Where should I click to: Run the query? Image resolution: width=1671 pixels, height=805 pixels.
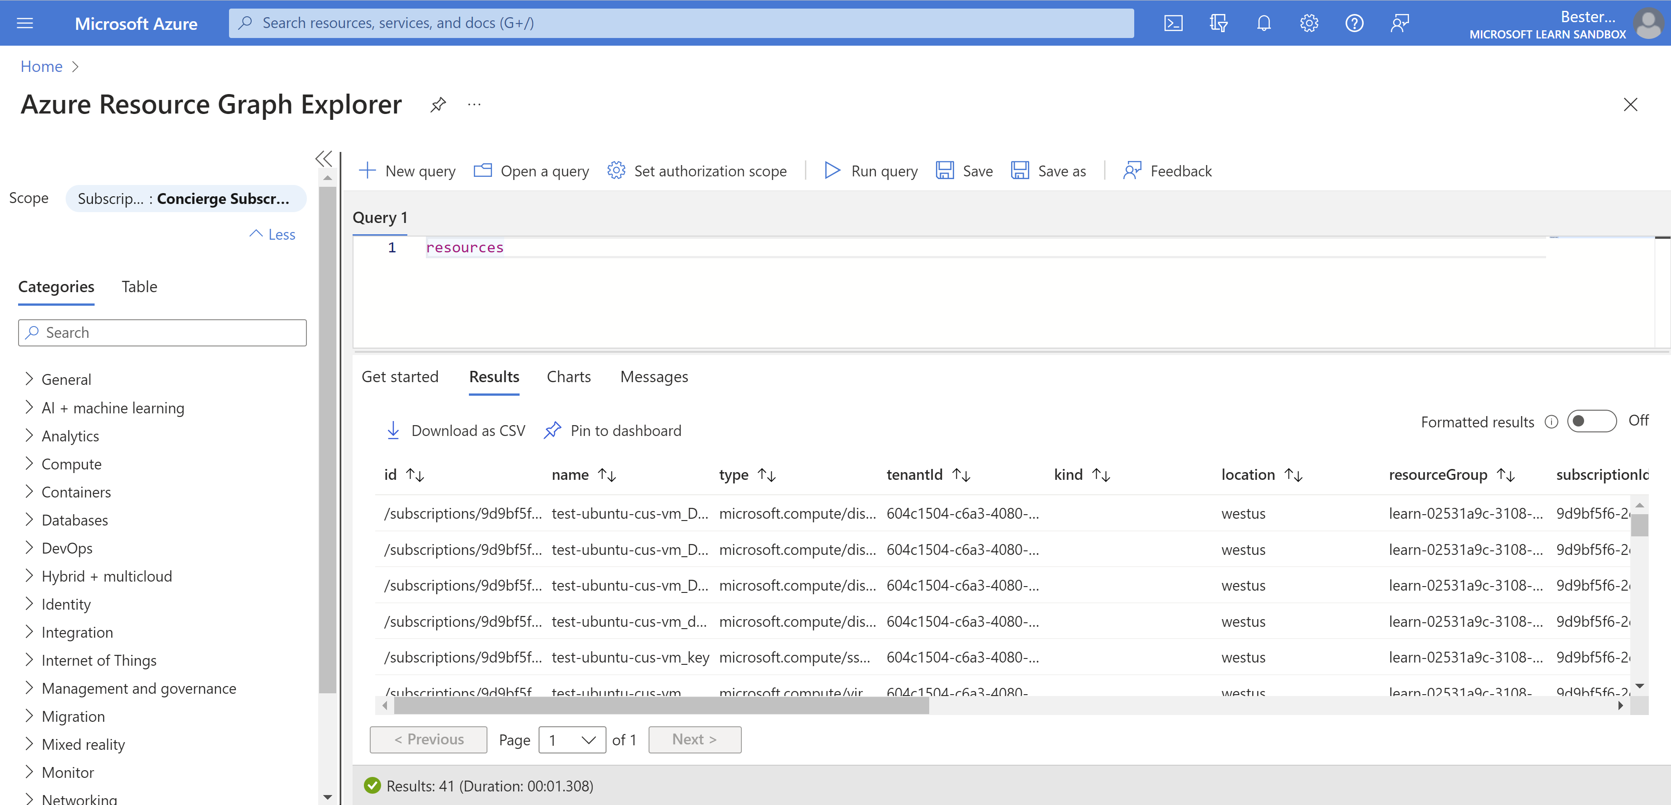click(870, 171)
